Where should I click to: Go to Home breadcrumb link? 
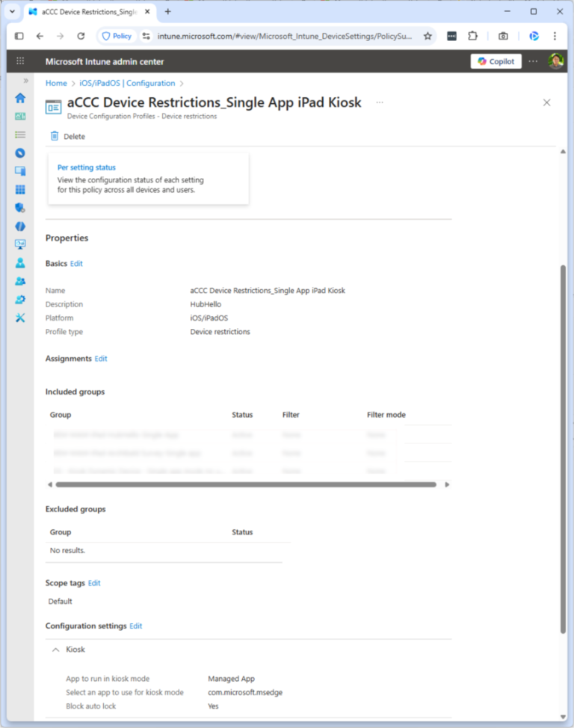click(x=56, y=83)
